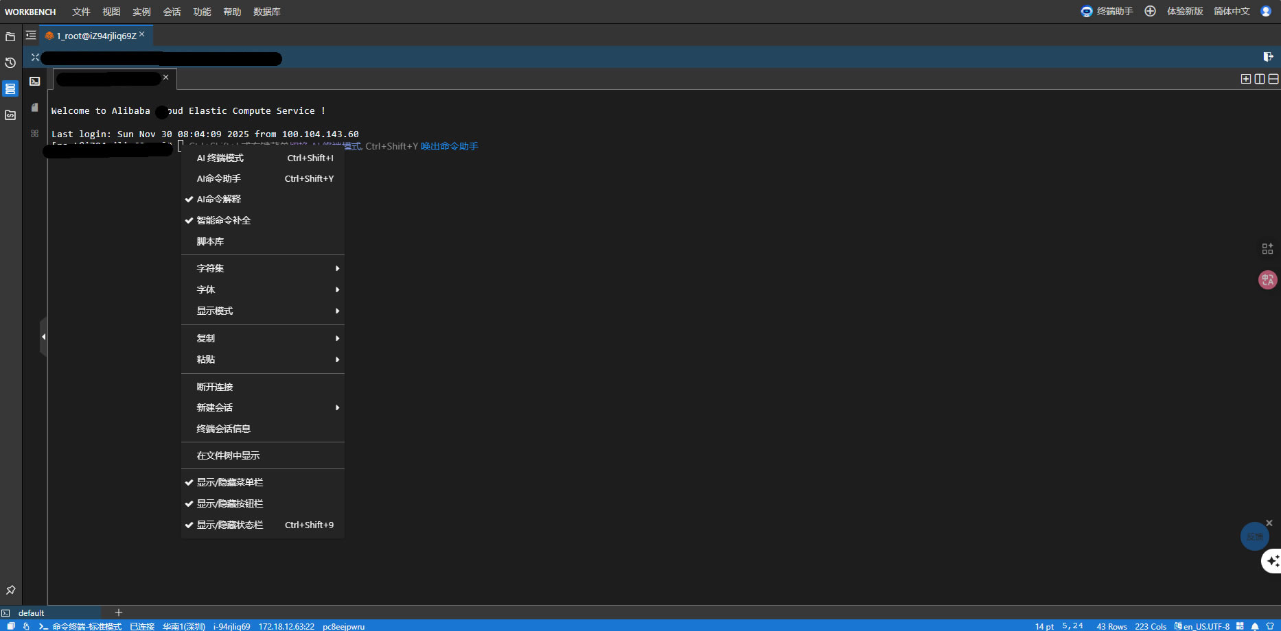Expand the 显示模式 submenu
The width and height of the screenshot is (1281, 631).
click(263, 311)
